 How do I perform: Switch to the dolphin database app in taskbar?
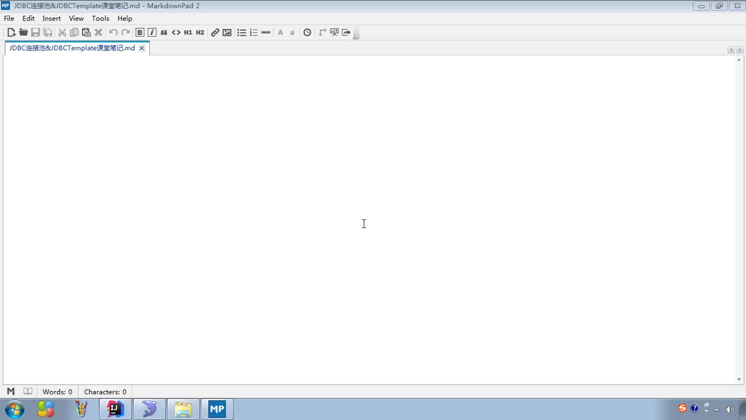coord(149,409)
